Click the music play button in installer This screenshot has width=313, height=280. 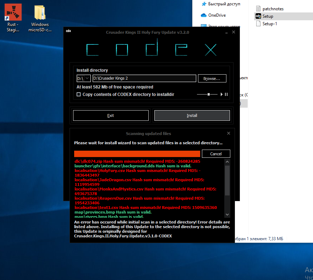tap(221, 94)
